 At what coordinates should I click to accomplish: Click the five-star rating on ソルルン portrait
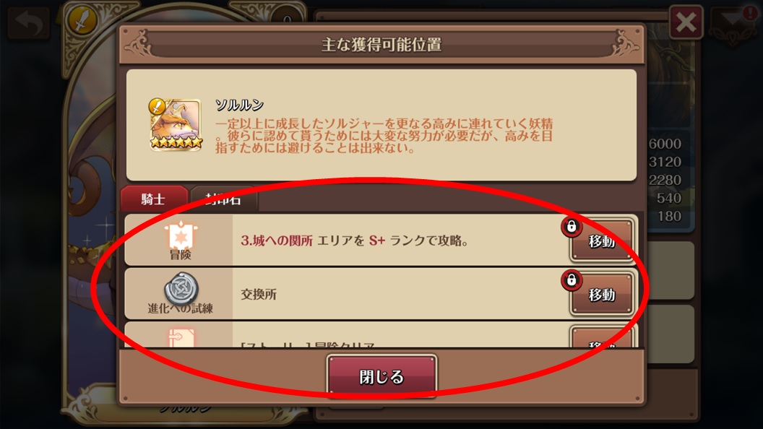[176, 142]
